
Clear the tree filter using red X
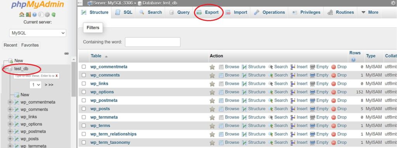[57, 76]
